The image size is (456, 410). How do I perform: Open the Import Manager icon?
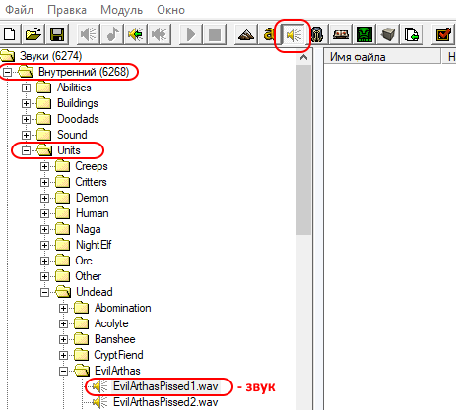tap(412, 34)
